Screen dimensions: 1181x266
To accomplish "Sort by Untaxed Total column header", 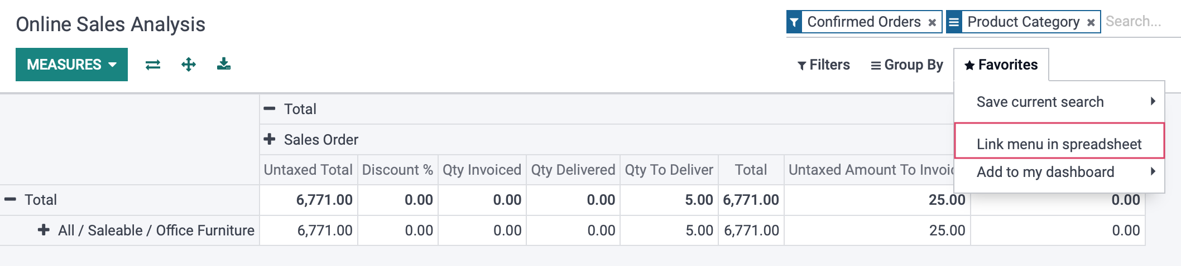I will [x=308, y=170].
